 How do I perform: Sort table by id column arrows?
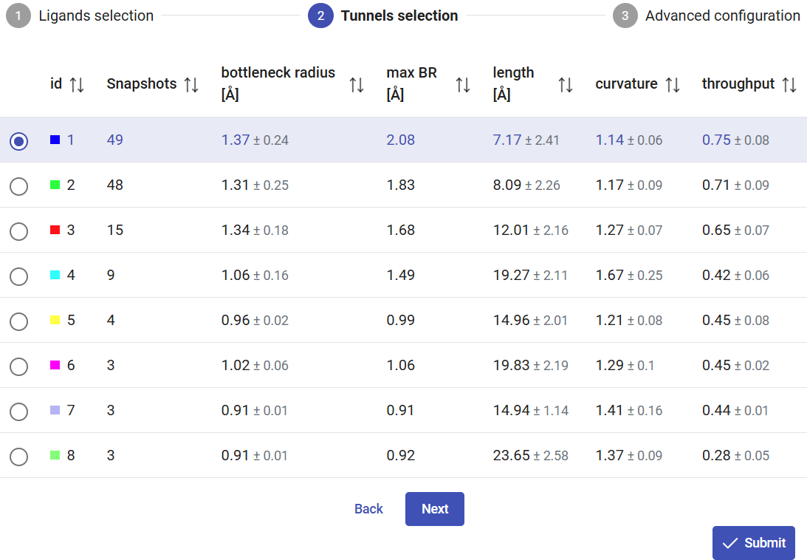pos(77,84)
